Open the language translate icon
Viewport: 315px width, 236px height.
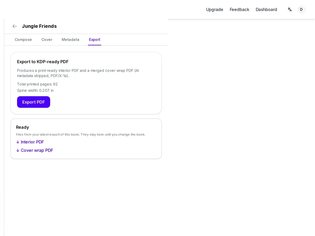pos(290,9)
